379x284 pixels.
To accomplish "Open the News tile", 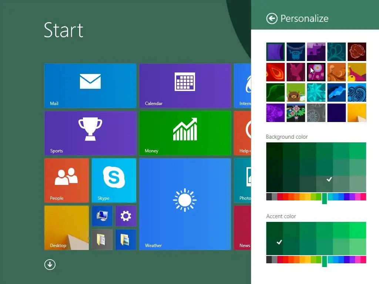I will [x=242, y=228].
